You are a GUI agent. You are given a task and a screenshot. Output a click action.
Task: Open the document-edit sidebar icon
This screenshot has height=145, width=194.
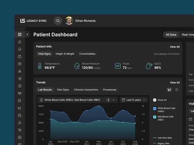(20, 101)
